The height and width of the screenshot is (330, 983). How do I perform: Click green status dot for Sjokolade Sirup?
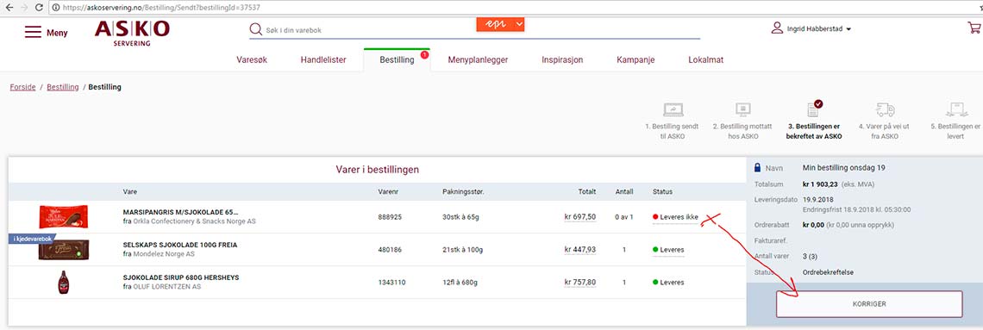click(655, 282)
